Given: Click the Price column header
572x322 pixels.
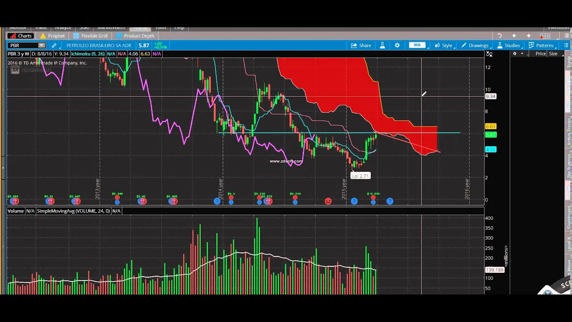Looking at the screenshot, I should (x=541, y=54).
